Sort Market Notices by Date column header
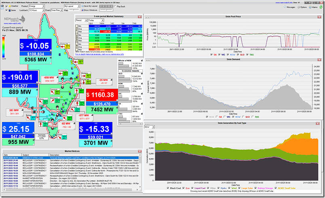 12,155
